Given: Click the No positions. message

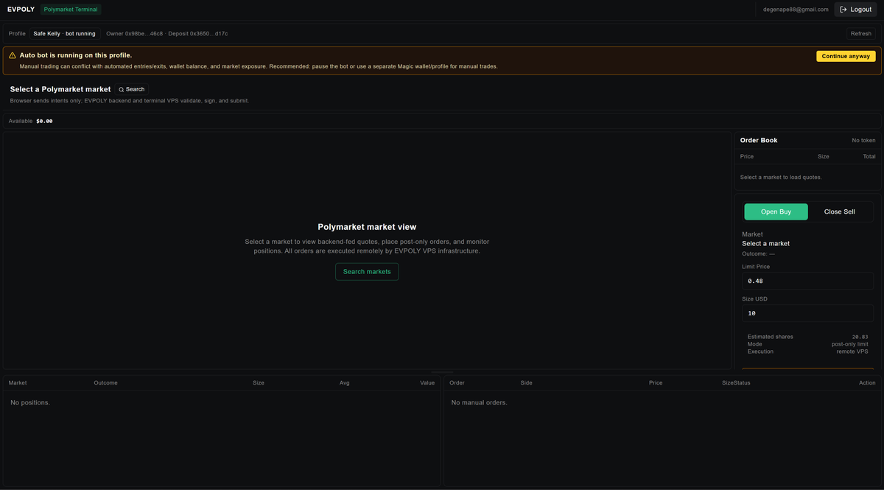Looking at the screenshot, I should point(30,402).
